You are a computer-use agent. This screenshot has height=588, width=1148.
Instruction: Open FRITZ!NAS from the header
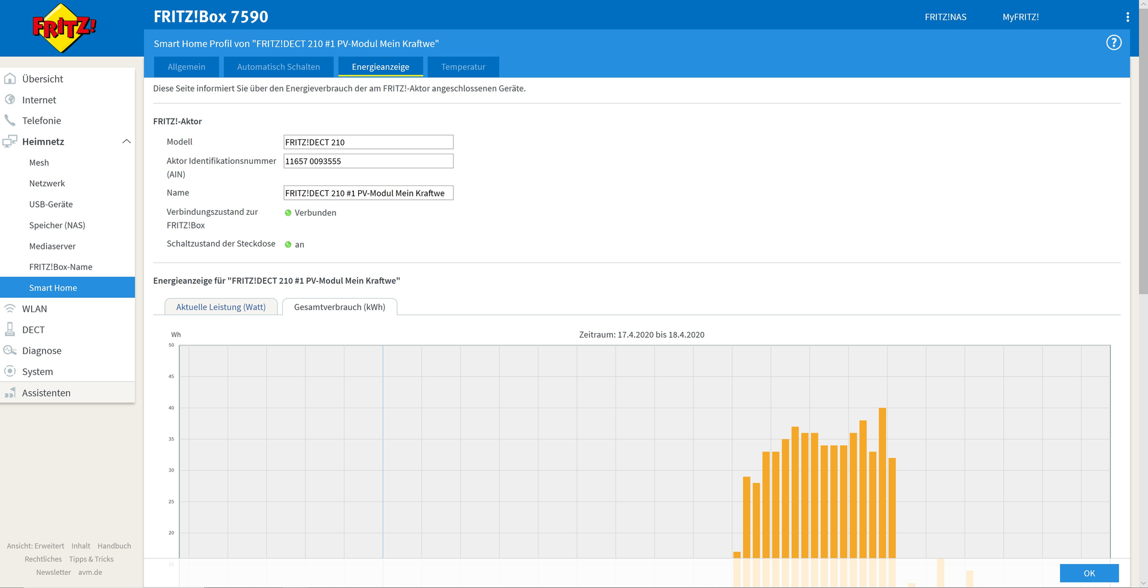click(945, 17)
